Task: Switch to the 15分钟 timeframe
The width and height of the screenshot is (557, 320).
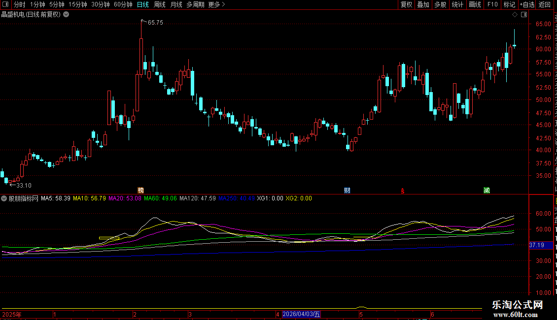Action: 78,4
